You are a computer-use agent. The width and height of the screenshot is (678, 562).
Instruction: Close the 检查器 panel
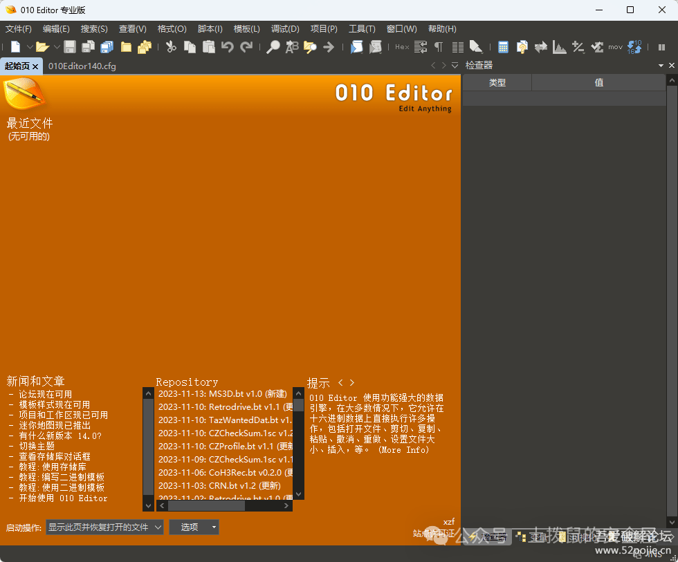[672, 65]
